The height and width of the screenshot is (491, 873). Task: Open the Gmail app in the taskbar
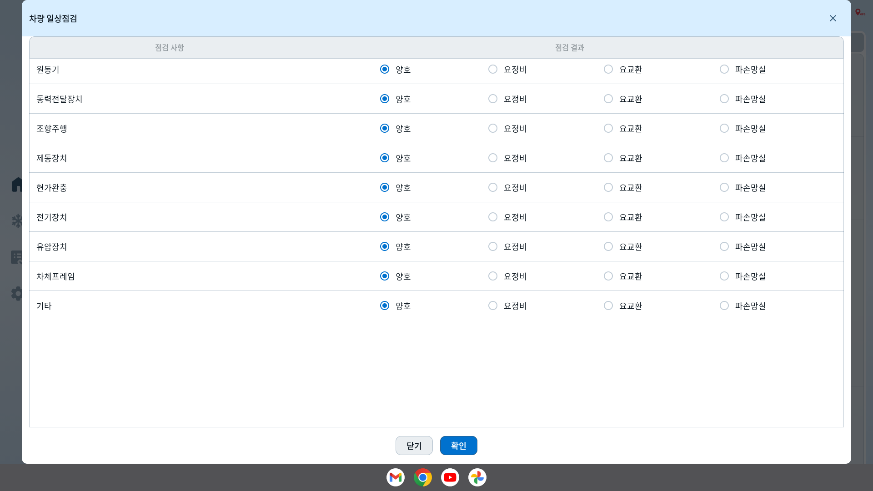click(x=395, y=477)
